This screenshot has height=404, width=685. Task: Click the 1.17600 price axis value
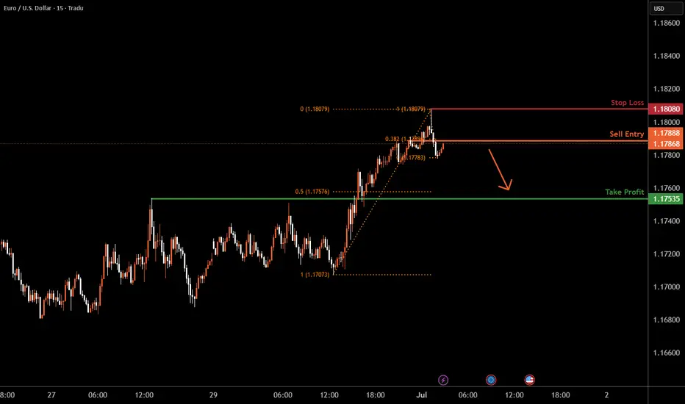pos(666,188)
